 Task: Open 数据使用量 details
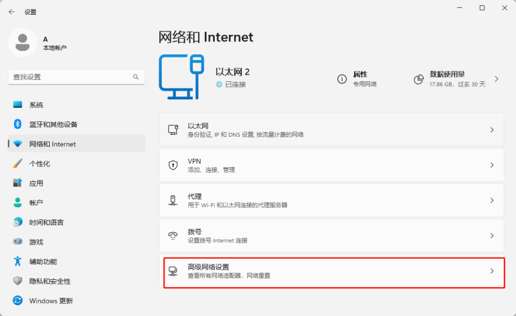tap(457, 79)
